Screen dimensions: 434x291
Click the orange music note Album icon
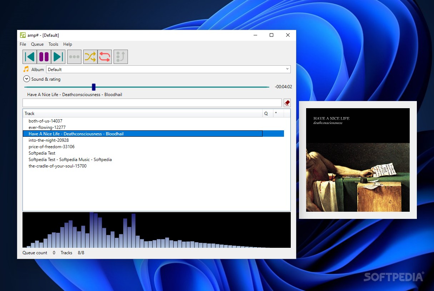[x=26, y=69]
